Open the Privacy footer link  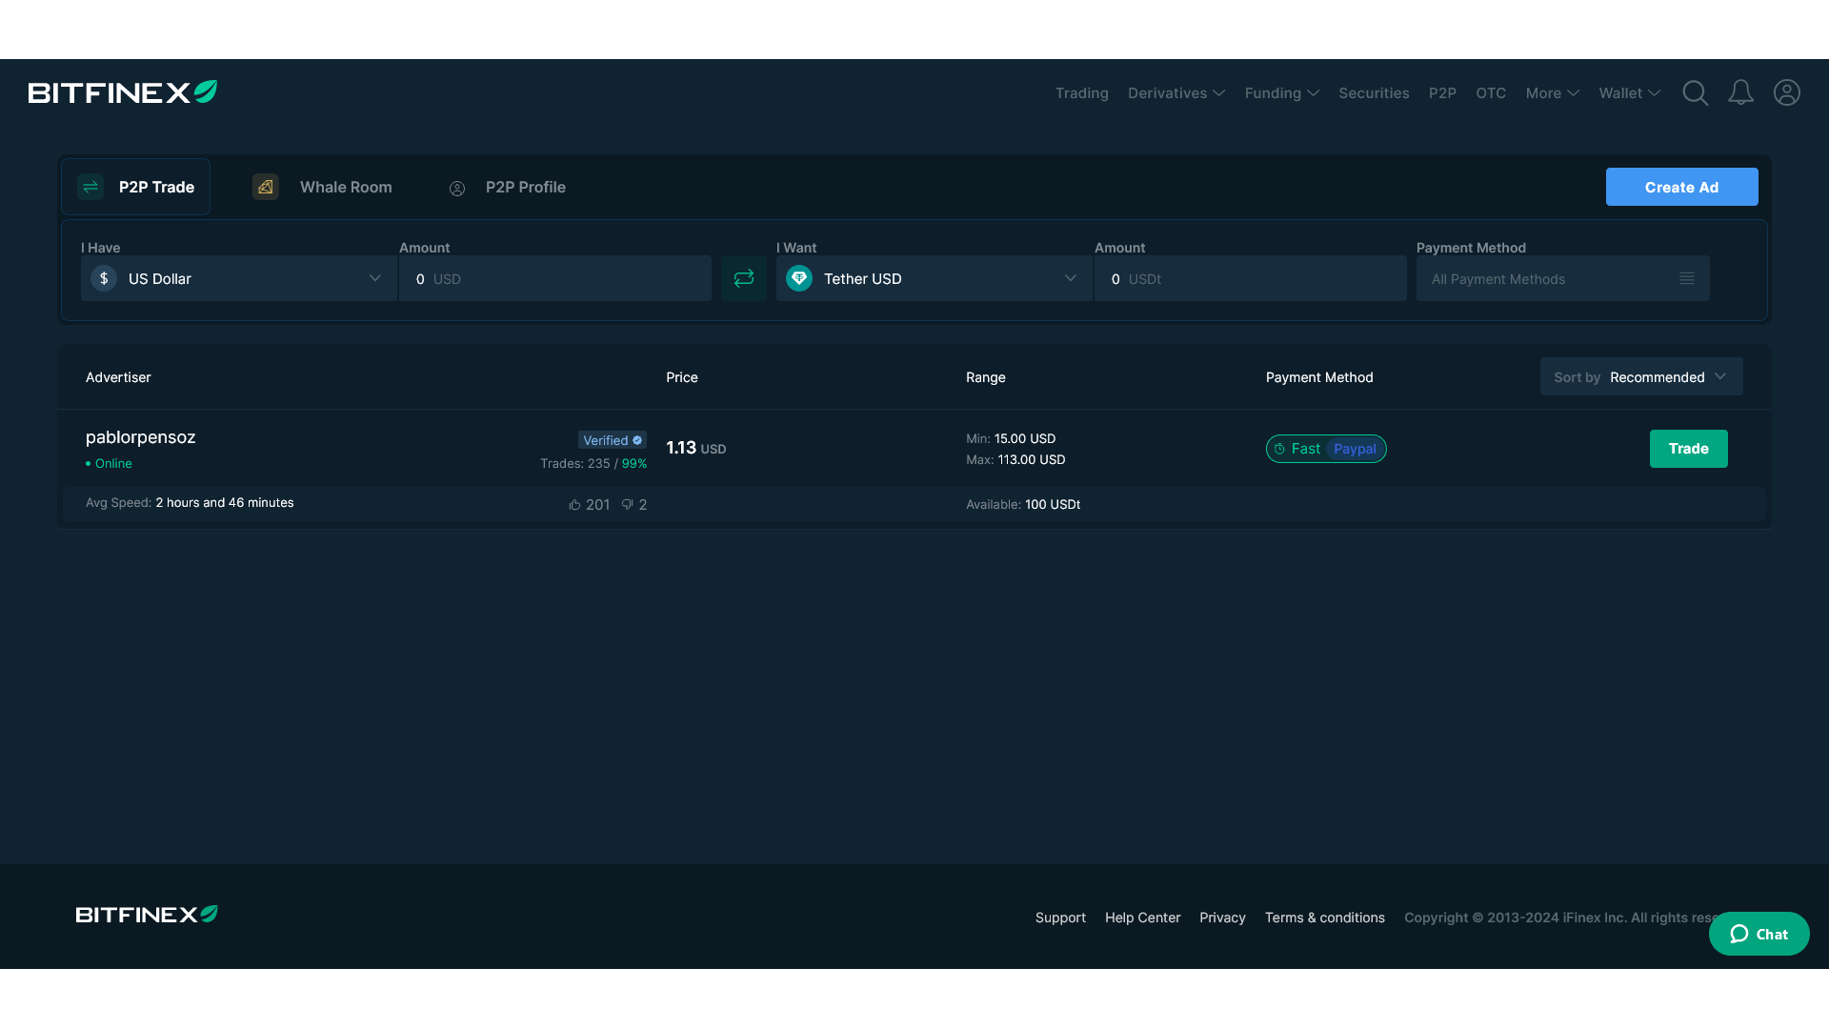tap(1222, 918)
